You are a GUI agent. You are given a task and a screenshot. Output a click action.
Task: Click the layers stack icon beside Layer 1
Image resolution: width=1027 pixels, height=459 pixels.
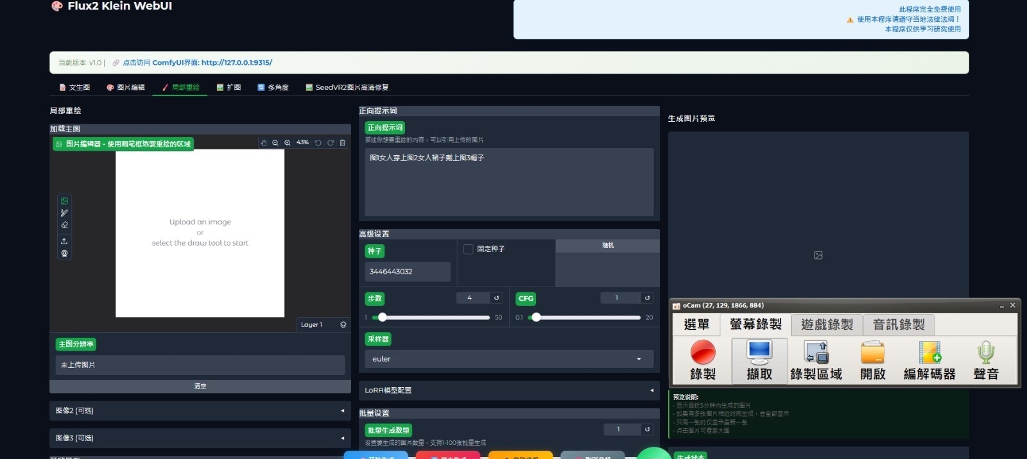(343, 324)
